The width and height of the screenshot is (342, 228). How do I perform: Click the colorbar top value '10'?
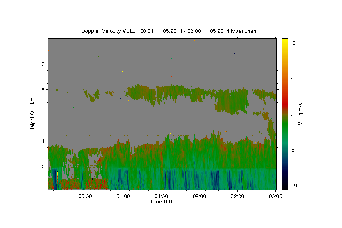pyautogui.click(x=292, y=43)
